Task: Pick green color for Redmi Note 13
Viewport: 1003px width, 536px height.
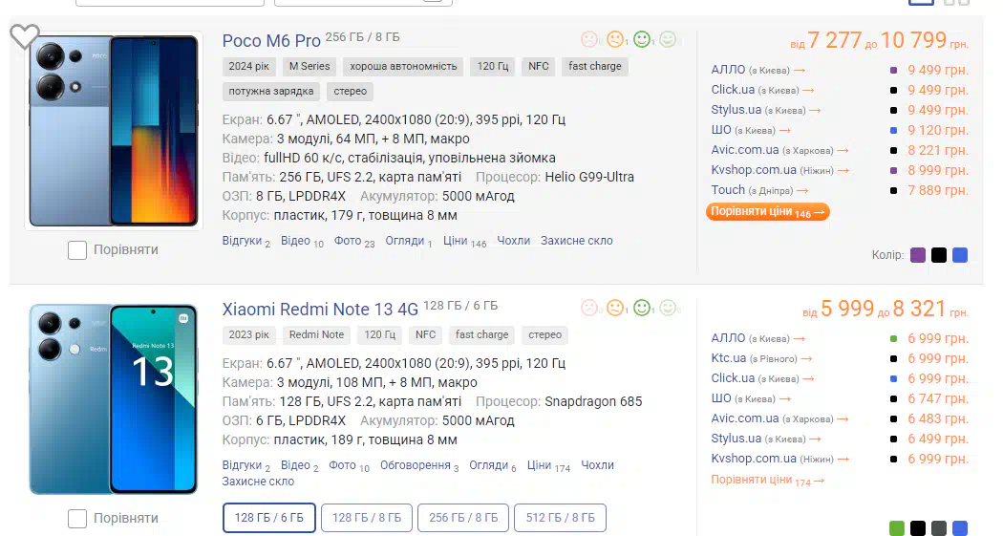Action: pos(897,528)
